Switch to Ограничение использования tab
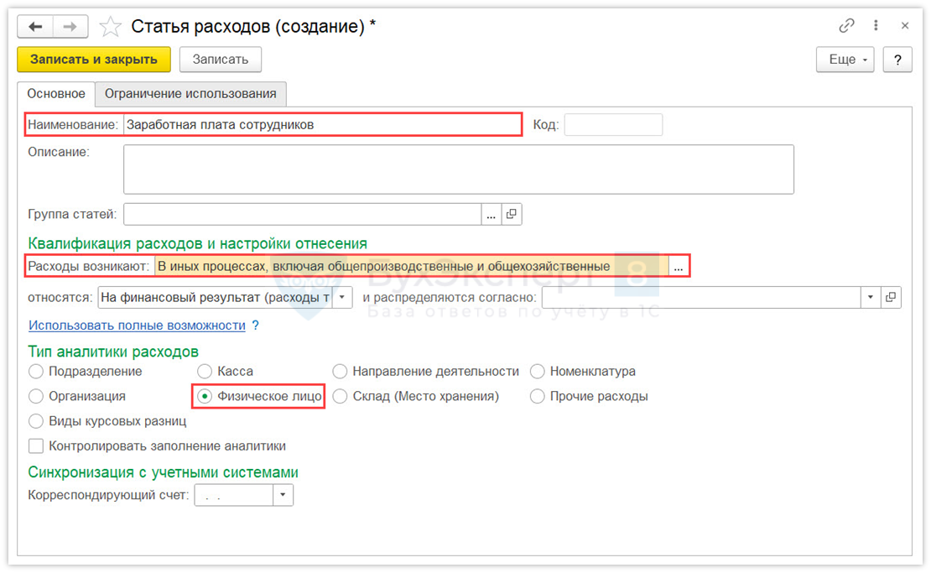The image size is (931, 573). (190, 94)
